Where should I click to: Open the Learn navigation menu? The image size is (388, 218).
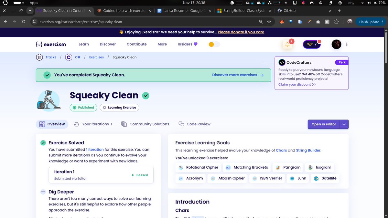click(x=83, y=44)
